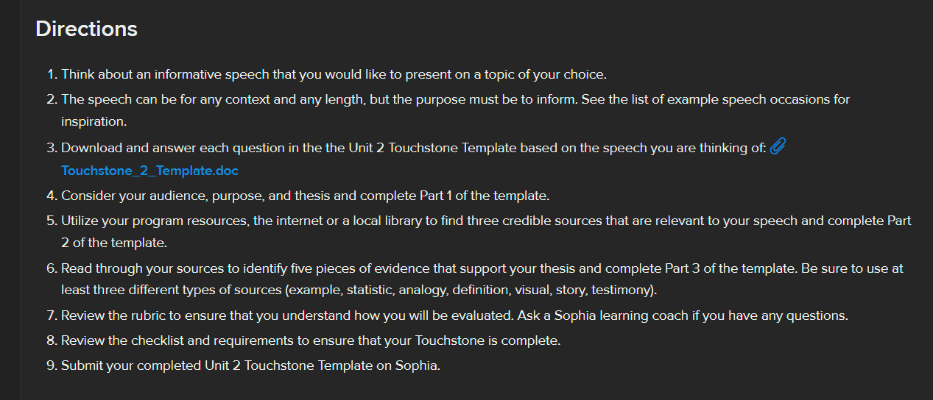Click the Directions heading
Viewport: 933px width, 400px height.
click(86, 29)
